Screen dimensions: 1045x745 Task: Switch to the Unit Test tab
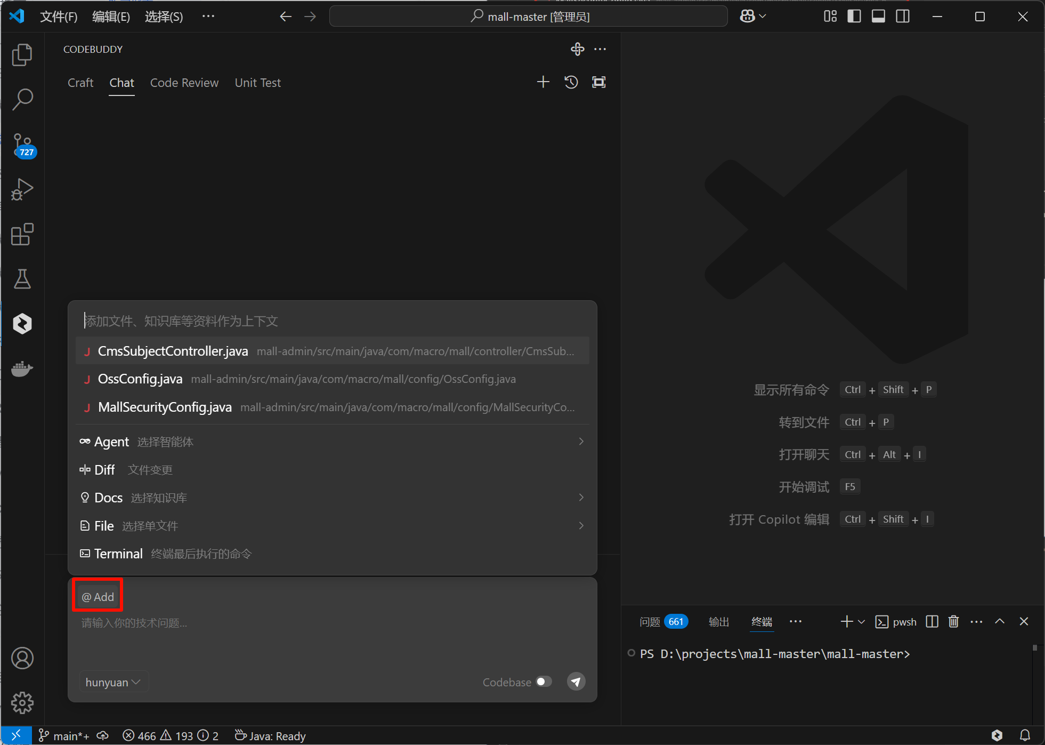pos(258,83)
